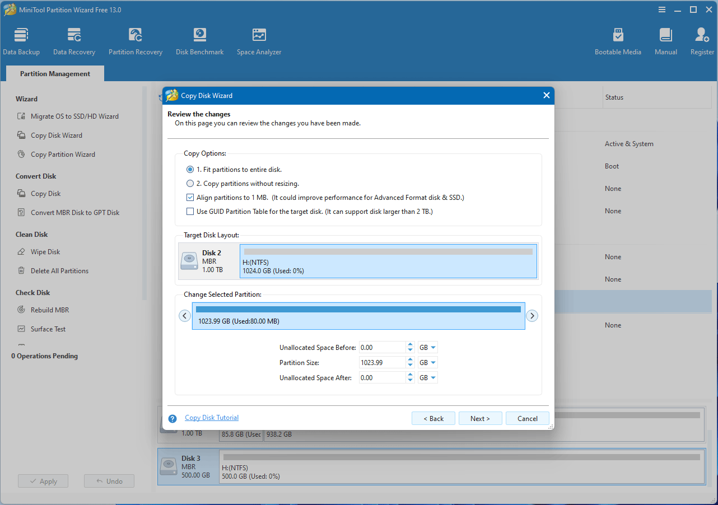
Task: Open unit dropdown for Partition Size
Action: click(x=428, y=363)
